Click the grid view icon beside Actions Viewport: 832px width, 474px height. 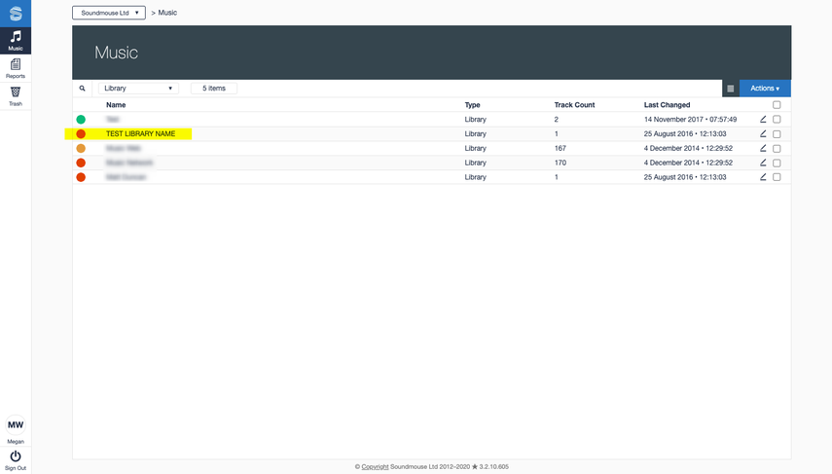tap(730, 89)
